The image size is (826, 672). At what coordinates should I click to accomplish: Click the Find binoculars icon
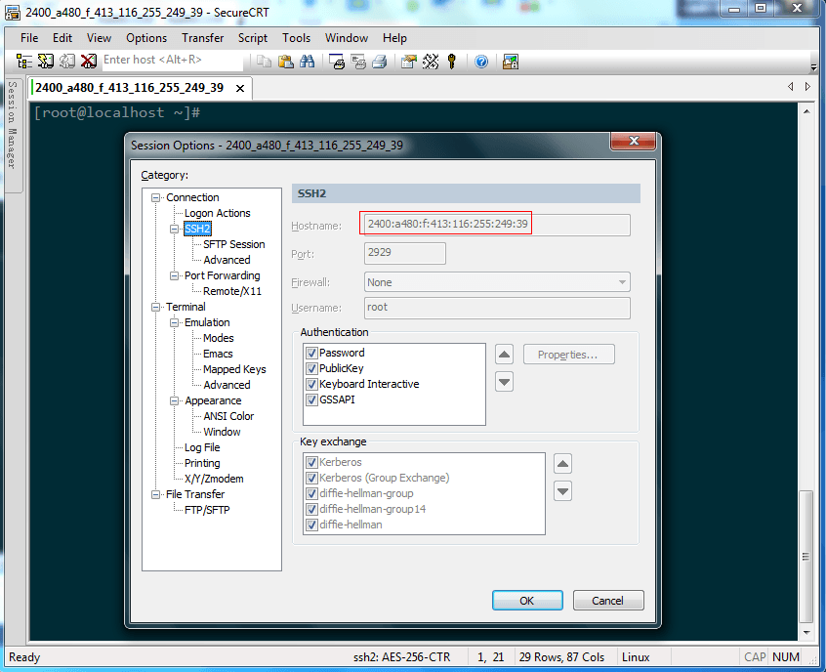coord(308,61)
